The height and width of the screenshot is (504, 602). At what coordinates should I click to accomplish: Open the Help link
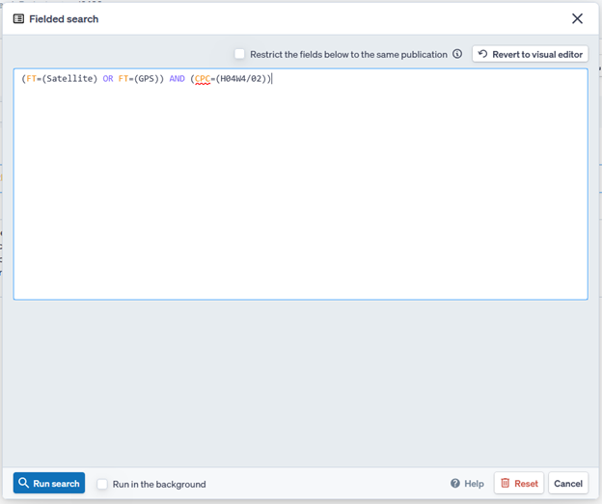click(x=474, y=484)
